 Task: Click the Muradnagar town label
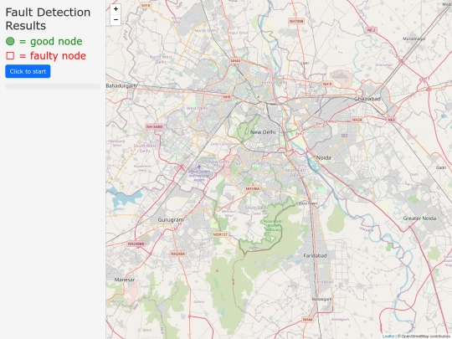[414, 39]
